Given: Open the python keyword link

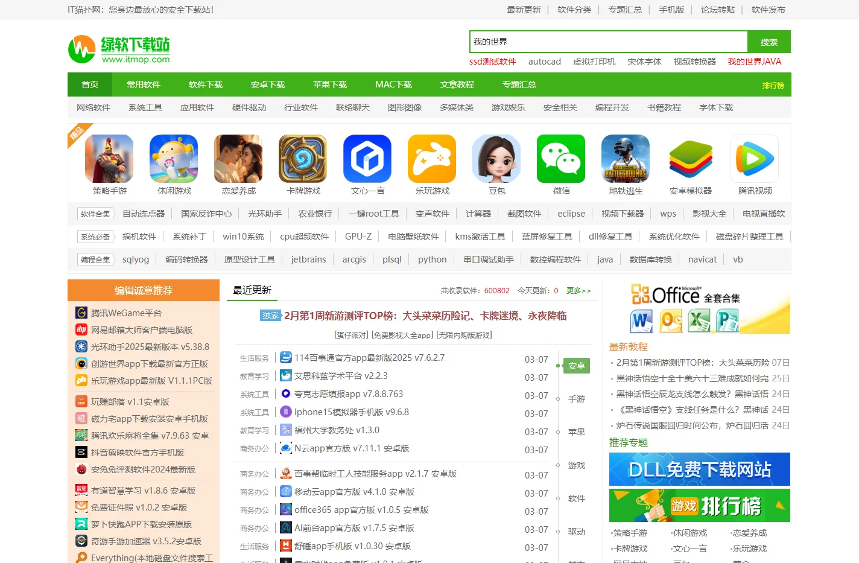Looking at the screenshot, I should 433,259.
